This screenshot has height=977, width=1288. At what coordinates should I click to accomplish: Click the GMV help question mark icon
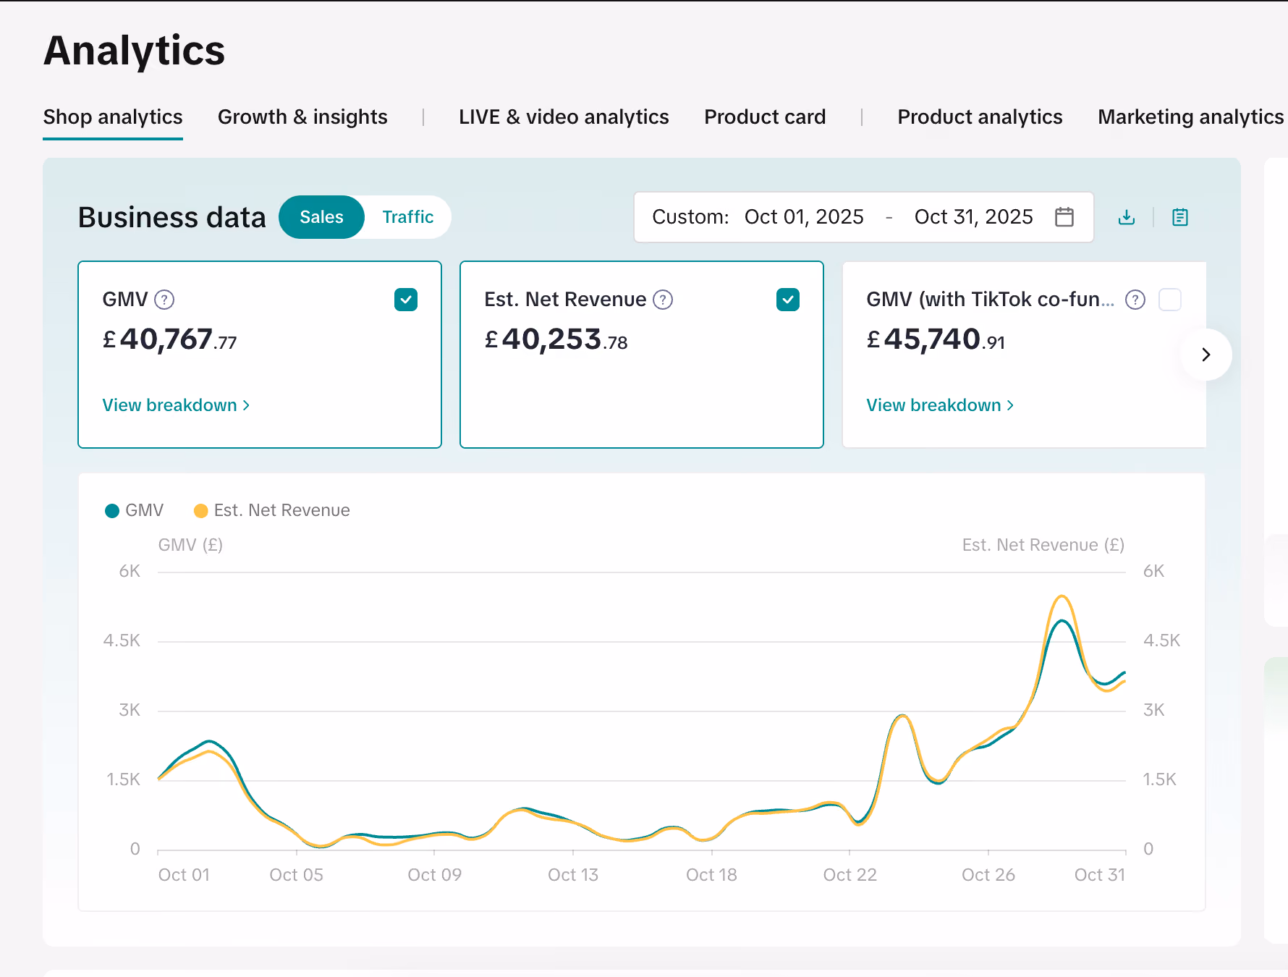[164, 300]
